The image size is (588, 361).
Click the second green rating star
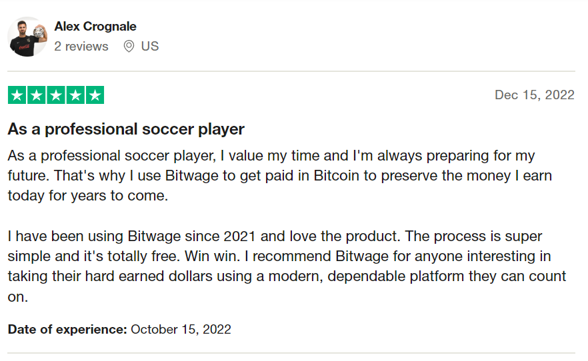click(x=37, y=95)
